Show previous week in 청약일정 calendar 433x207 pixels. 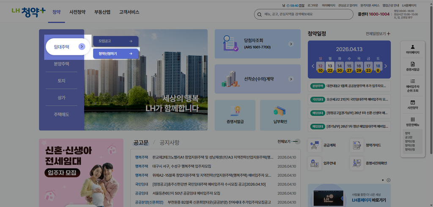coord(313,66)
